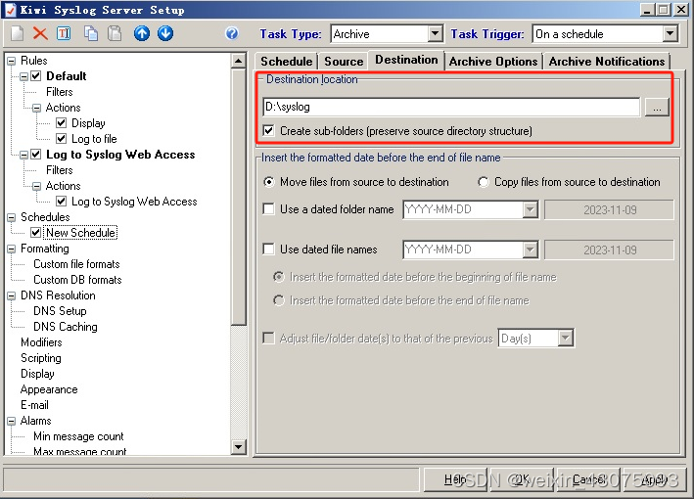Switch to the Source tab

click(344, 62)
